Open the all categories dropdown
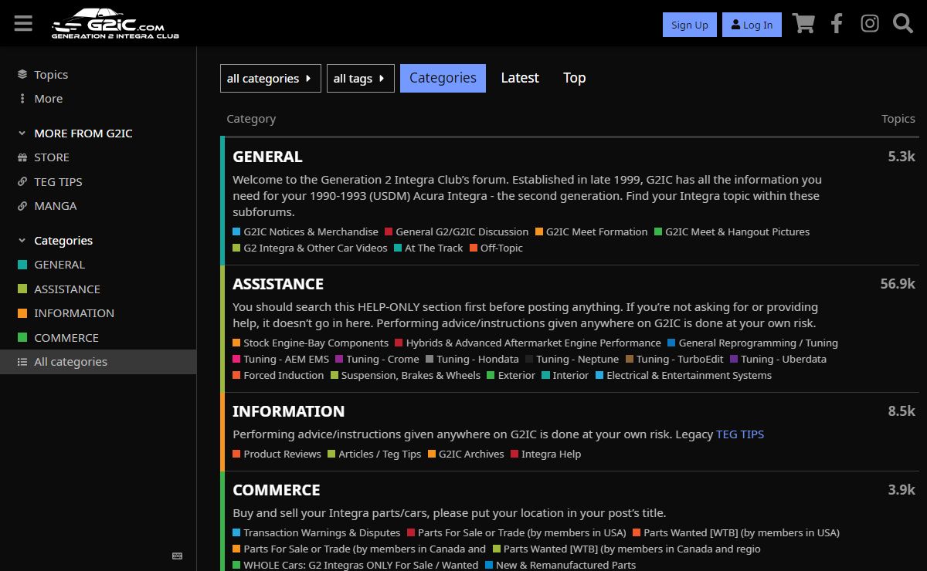Screen dimensions: 927x571 click(x=270, y=78)
